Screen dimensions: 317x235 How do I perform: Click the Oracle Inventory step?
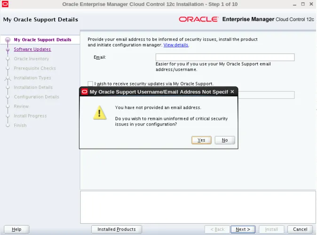[x=32, y=59]
